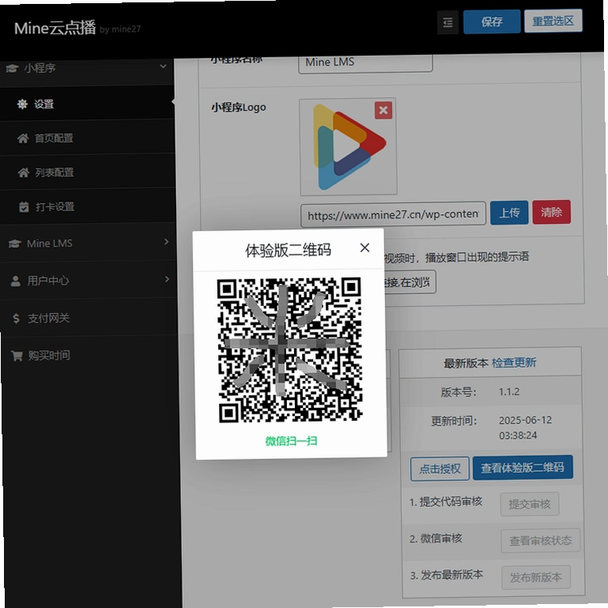The width and height of the screenshot is (608, 608).
Task: Expand the 用户中心 sidebar section
Action: pyautogui.click(x=89, y=281)
